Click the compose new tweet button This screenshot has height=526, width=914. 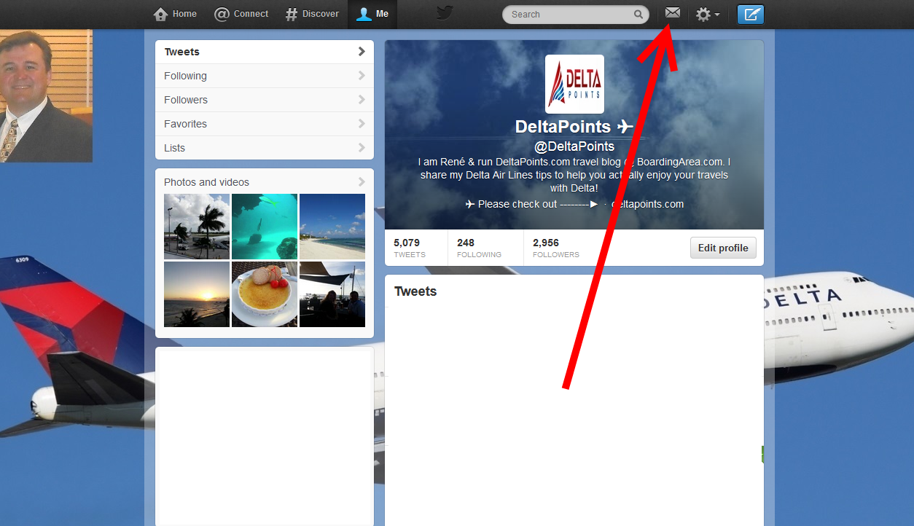[x=750, y=15]
